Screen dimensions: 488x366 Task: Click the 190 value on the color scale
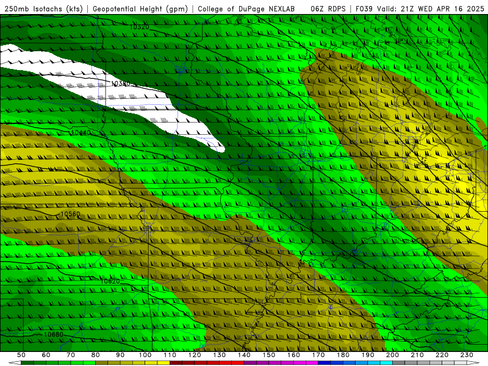click(x=368, y=355)
